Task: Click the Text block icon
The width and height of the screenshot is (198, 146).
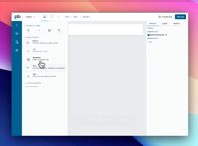Action: click(28, 68)
